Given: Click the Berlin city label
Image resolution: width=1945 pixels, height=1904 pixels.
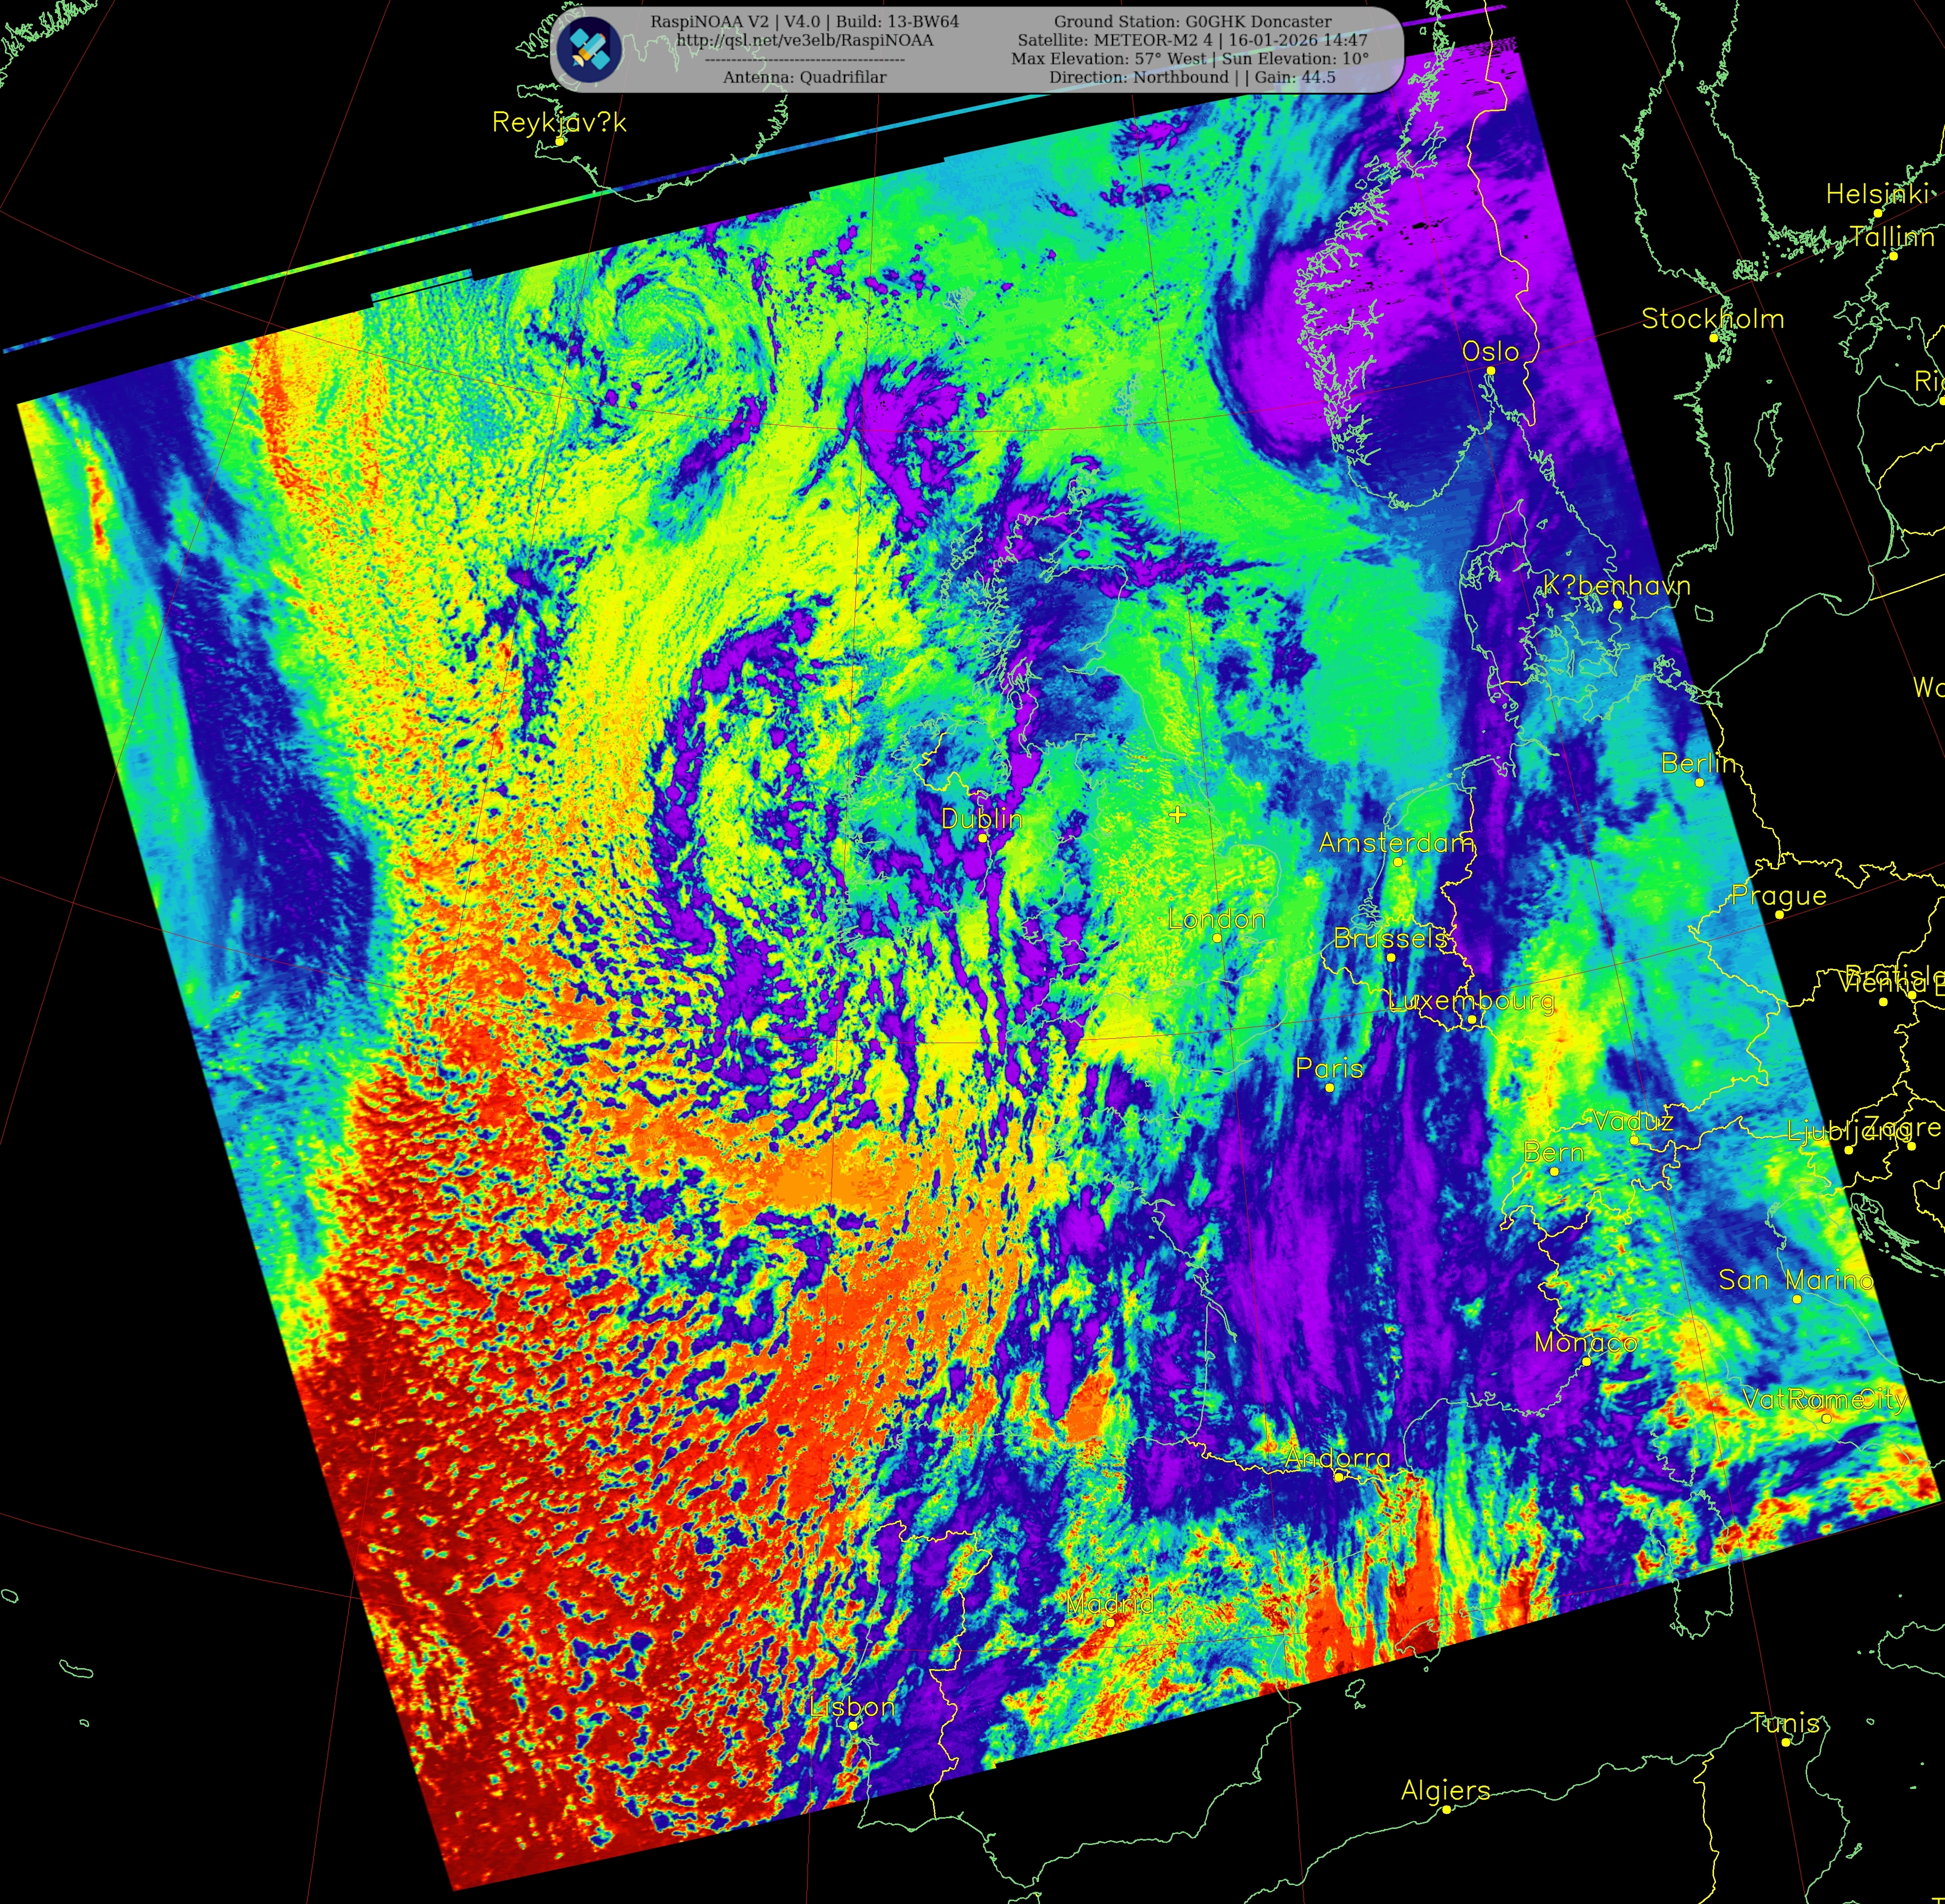Looking at the screenshot, I should [1698, 763].
